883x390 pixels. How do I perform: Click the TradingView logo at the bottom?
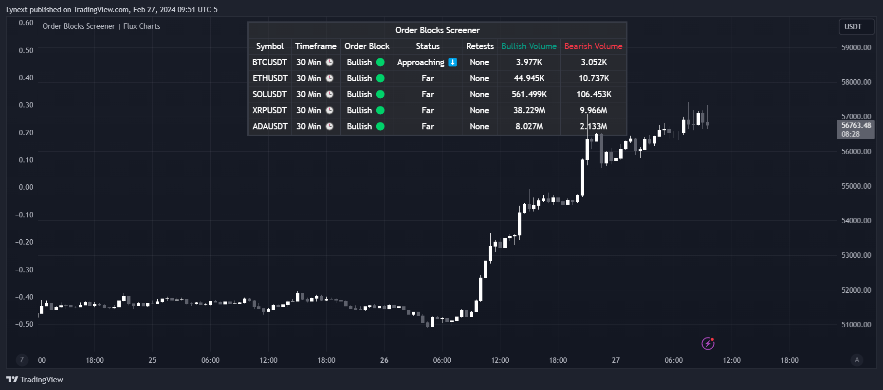(35, 379)
